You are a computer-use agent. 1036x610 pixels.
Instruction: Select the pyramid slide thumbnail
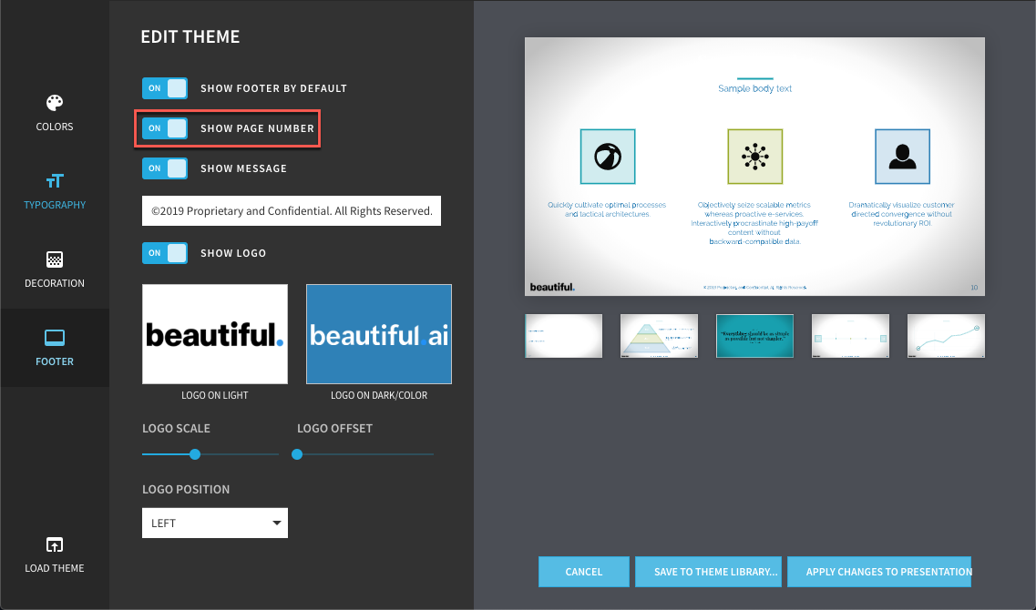pos(660,336)
